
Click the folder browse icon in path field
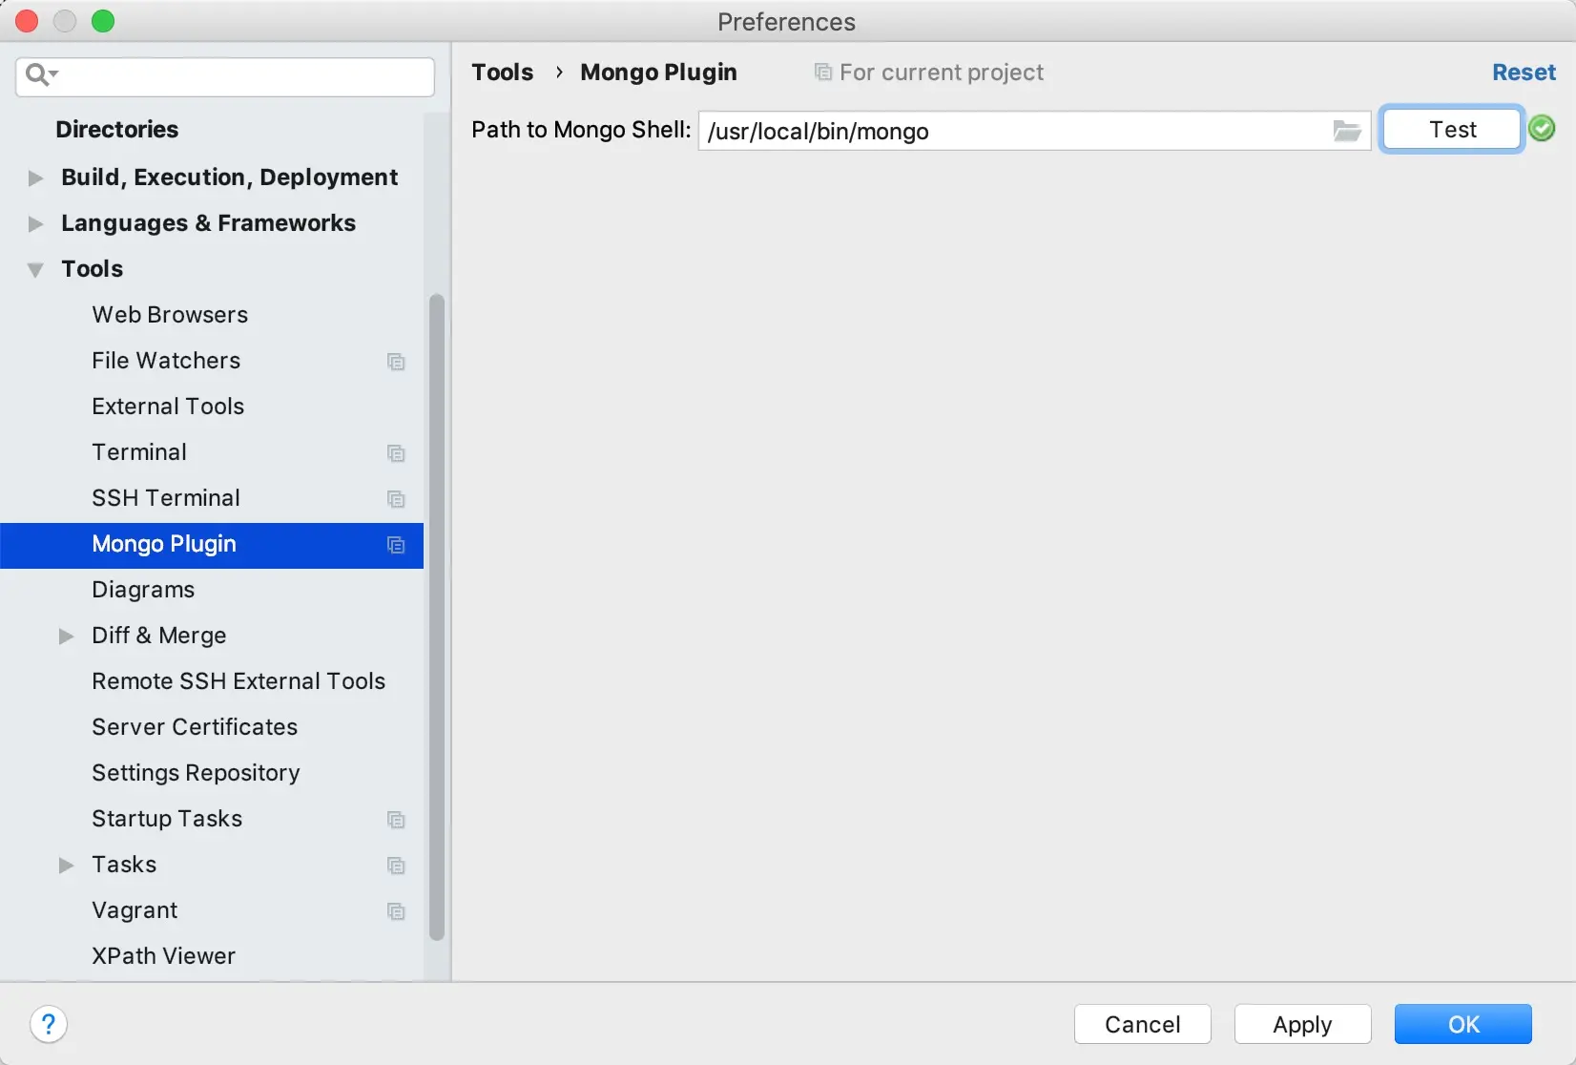point(1346,131)
